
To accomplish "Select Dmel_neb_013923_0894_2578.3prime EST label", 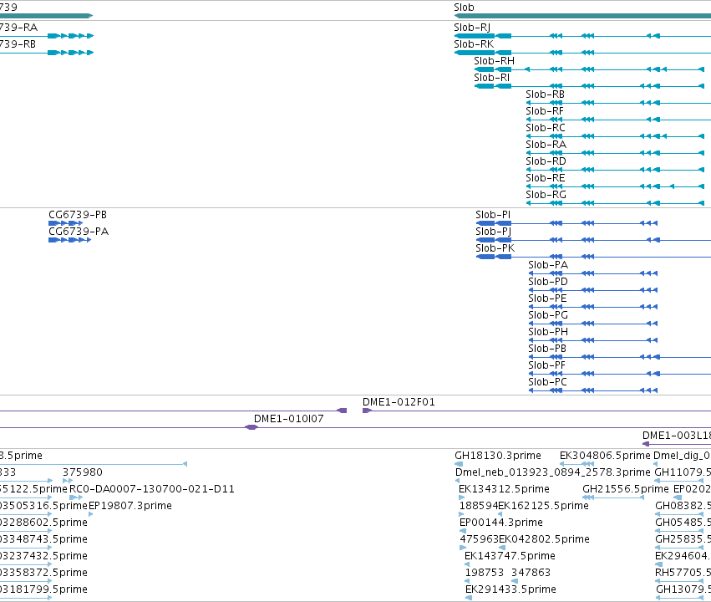I will 553,472.
